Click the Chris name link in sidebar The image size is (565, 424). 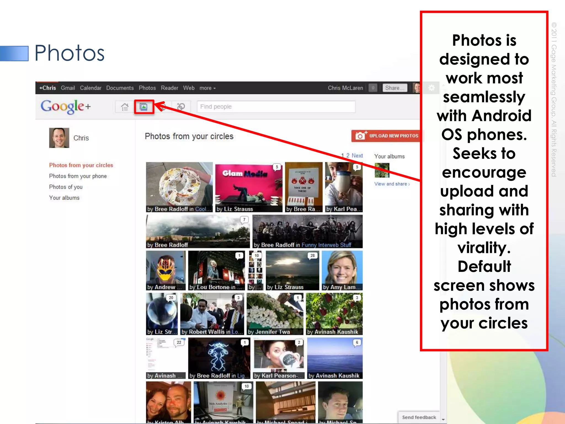81,138
